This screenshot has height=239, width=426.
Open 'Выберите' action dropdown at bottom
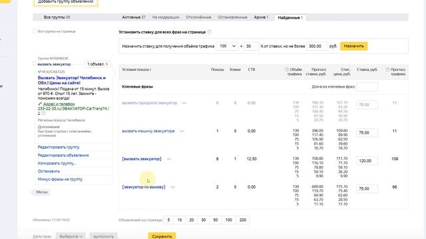[71, 236]
